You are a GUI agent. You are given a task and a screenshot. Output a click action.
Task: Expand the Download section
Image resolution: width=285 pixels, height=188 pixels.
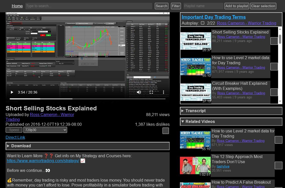[87, 146]
